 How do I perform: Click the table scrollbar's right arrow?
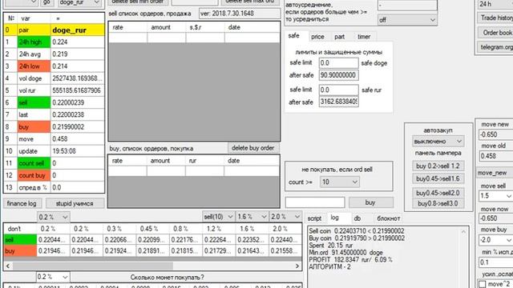pos(297,266)
